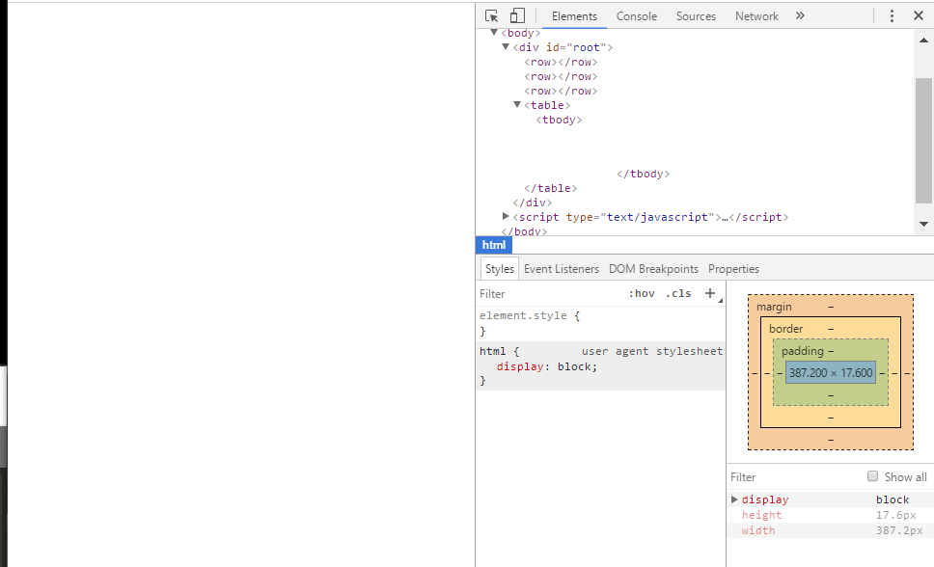934x567 pixels.
Task: Click the padding label in box model
Action: [x=803, y=351]
